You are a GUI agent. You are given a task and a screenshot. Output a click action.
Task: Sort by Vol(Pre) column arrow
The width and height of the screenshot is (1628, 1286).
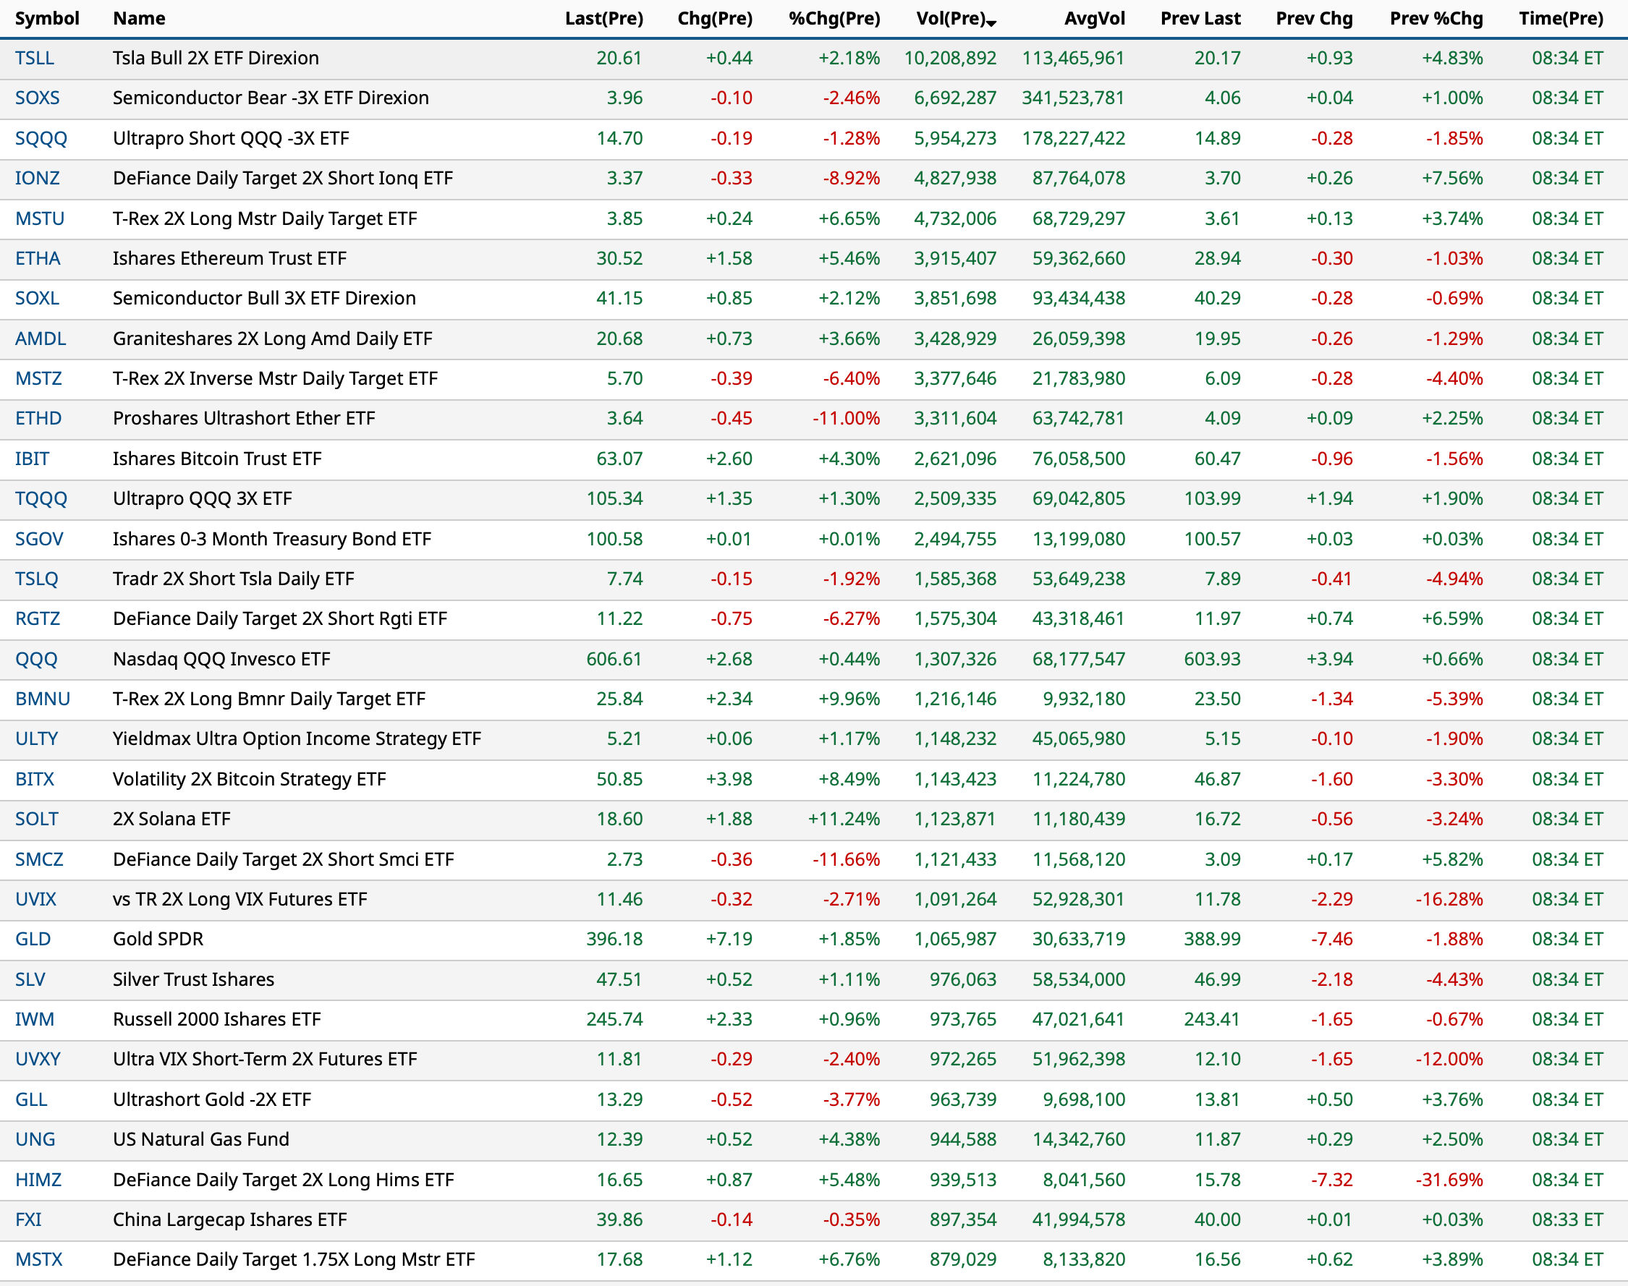pos(991,23)
